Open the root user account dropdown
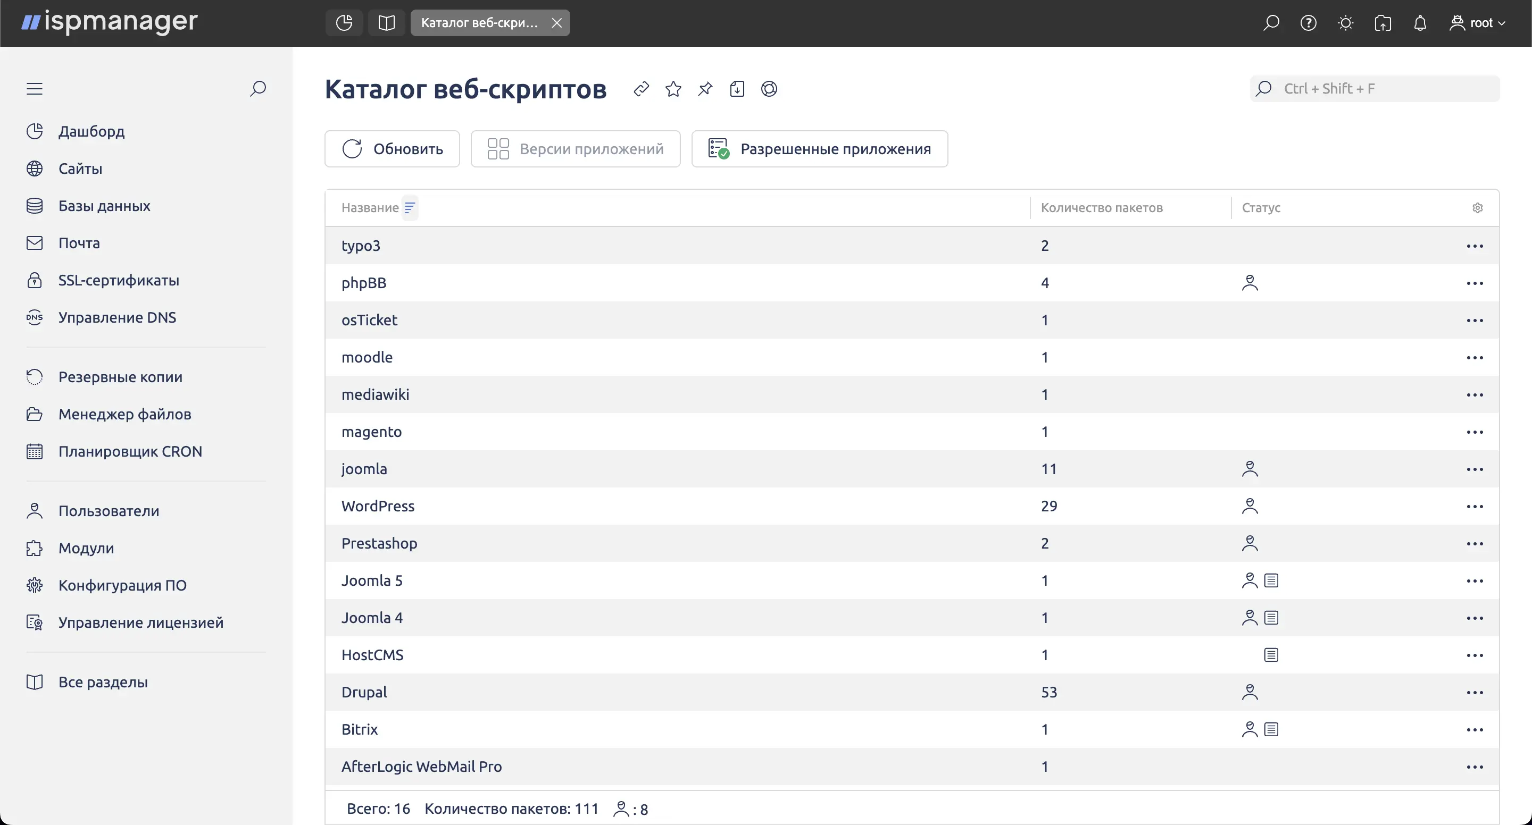Viewport: 1532px width, 825px height. 1478,22
